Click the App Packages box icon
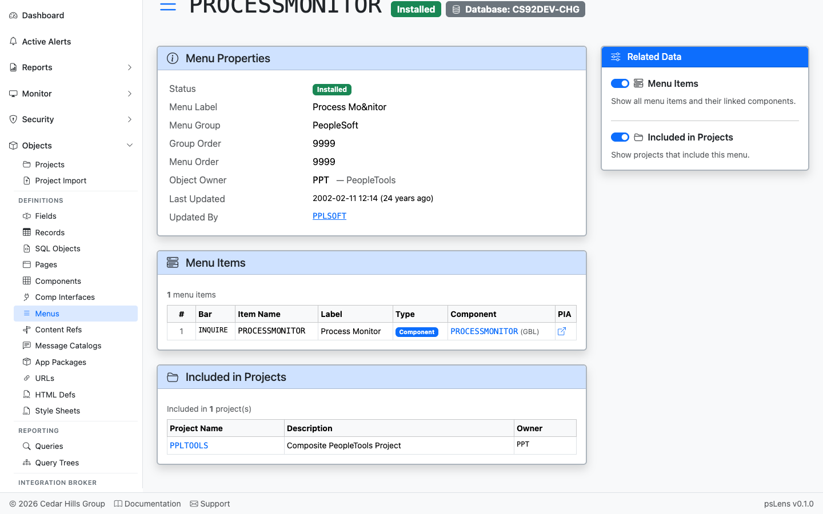Screen dimensions: 823x514 [x=27, y=362]
